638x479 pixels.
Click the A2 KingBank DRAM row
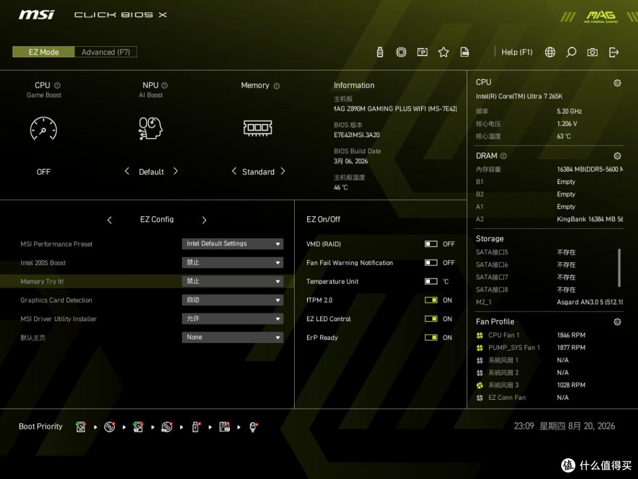tap(549, 219)
